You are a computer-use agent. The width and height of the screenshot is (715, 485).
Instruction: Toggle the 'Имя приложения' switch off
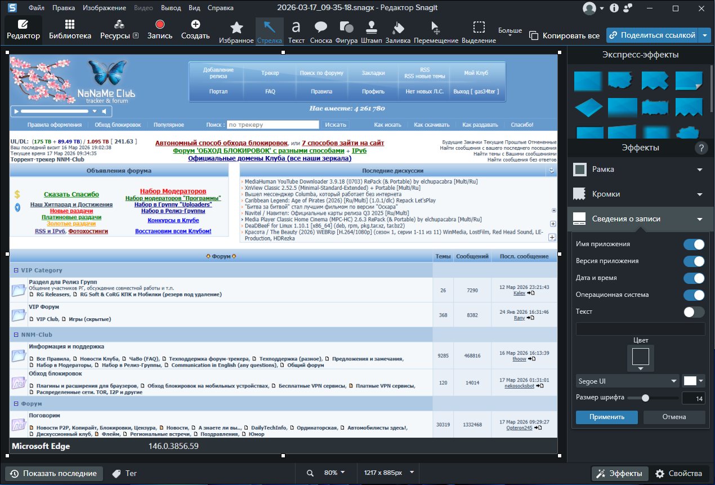[x=694, y=244]
